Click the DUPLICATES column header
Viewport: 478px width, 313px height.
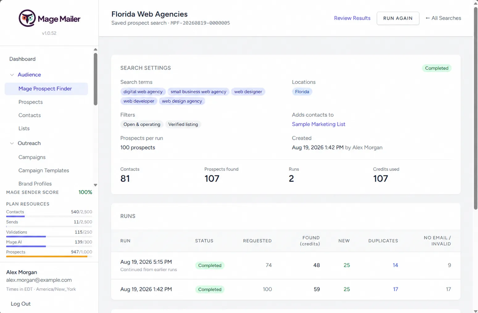coord(383,241)
